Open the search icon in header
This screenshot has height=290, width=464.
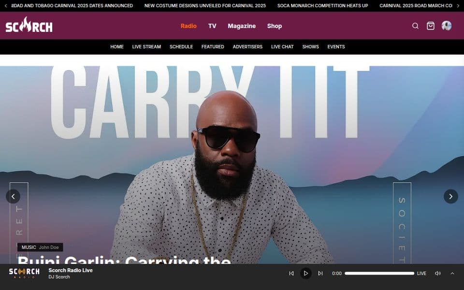415,26
